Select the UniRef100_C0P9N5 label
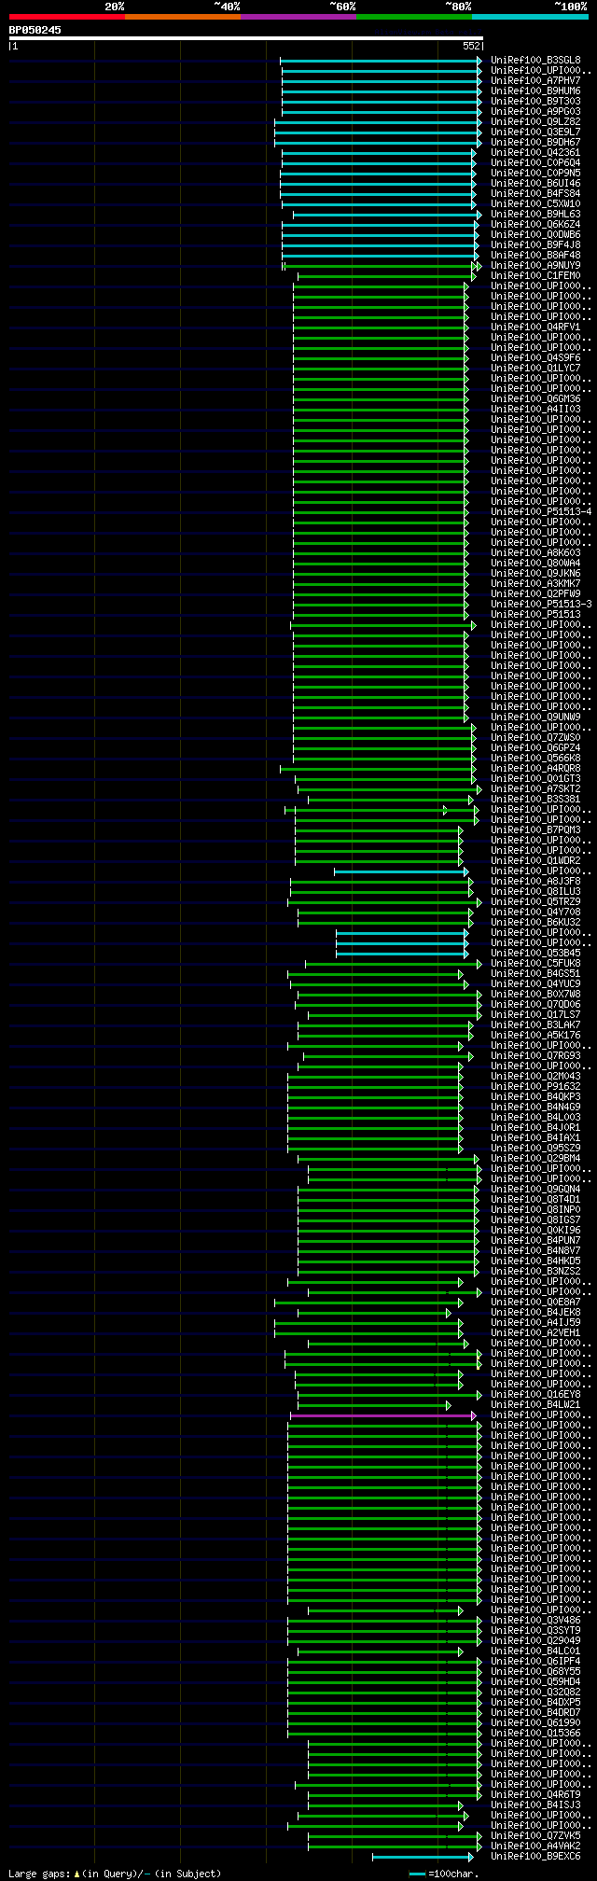The width and height of the screenshot is (597, 1881). (x=535, y=174)
